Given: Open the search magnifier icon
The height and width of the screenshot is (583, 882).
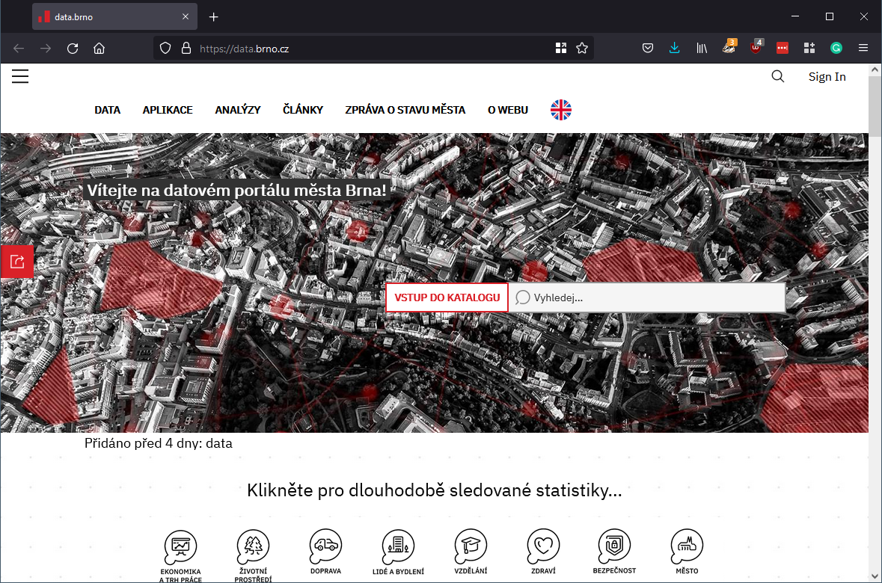Looking at the screenshot, I should click(777, 76).
